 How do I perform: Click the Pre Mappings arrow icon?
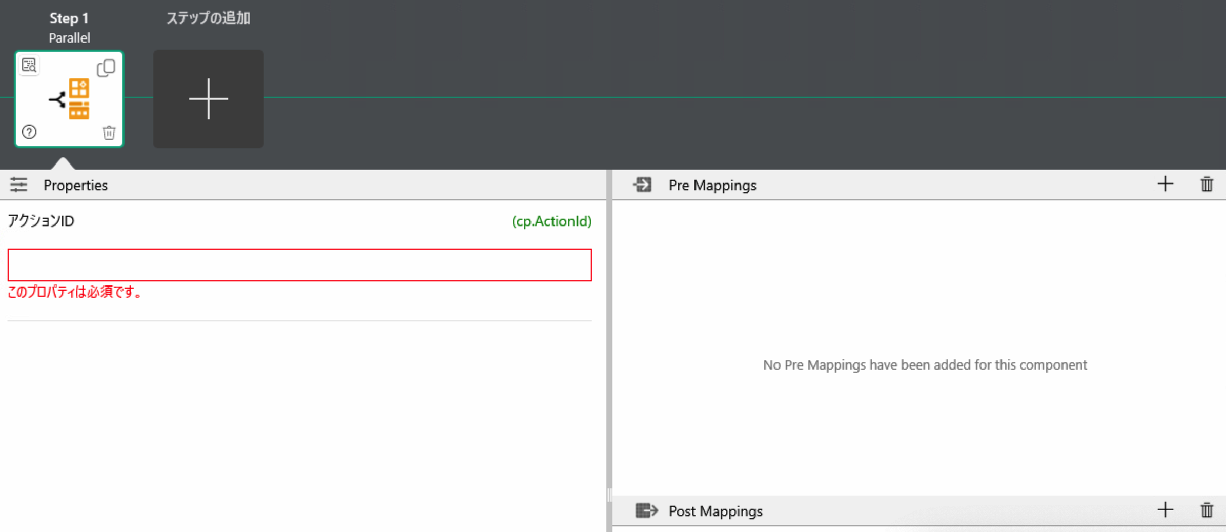(642, 185)
